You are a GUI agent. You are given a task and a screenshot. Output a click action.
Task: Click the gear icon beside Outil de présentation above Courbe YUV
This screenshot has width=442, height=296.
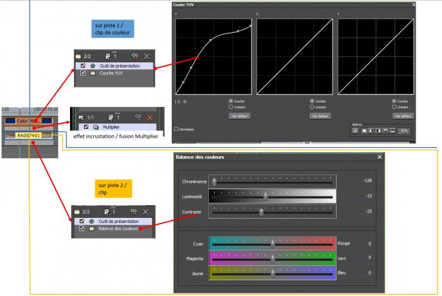pos(92,65)
